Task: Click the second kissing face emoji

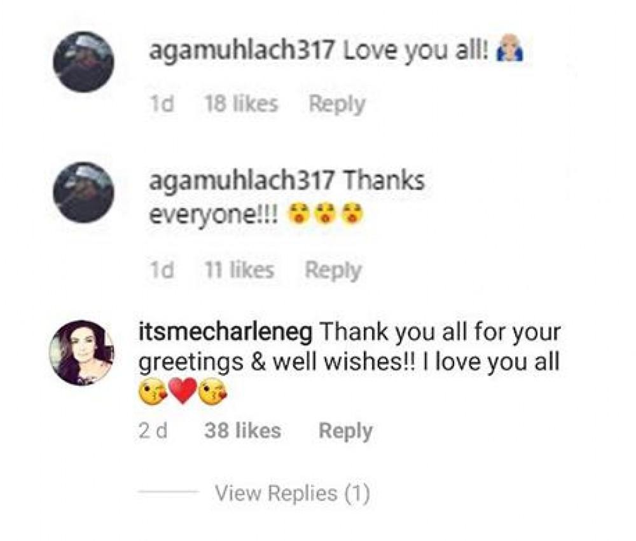Action: [x=214, y=392]
